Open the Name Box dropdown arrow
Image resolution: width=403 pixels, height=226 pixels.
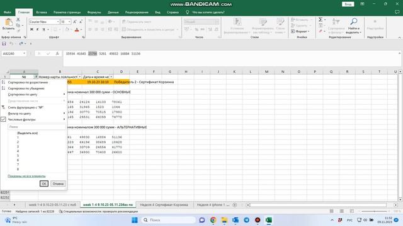(24, 53)
